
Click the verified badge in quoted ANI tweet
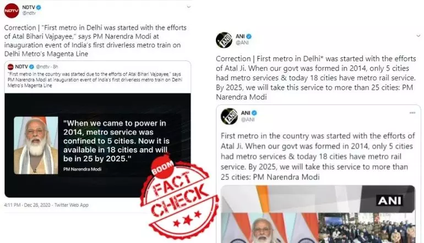click(254, 113)
